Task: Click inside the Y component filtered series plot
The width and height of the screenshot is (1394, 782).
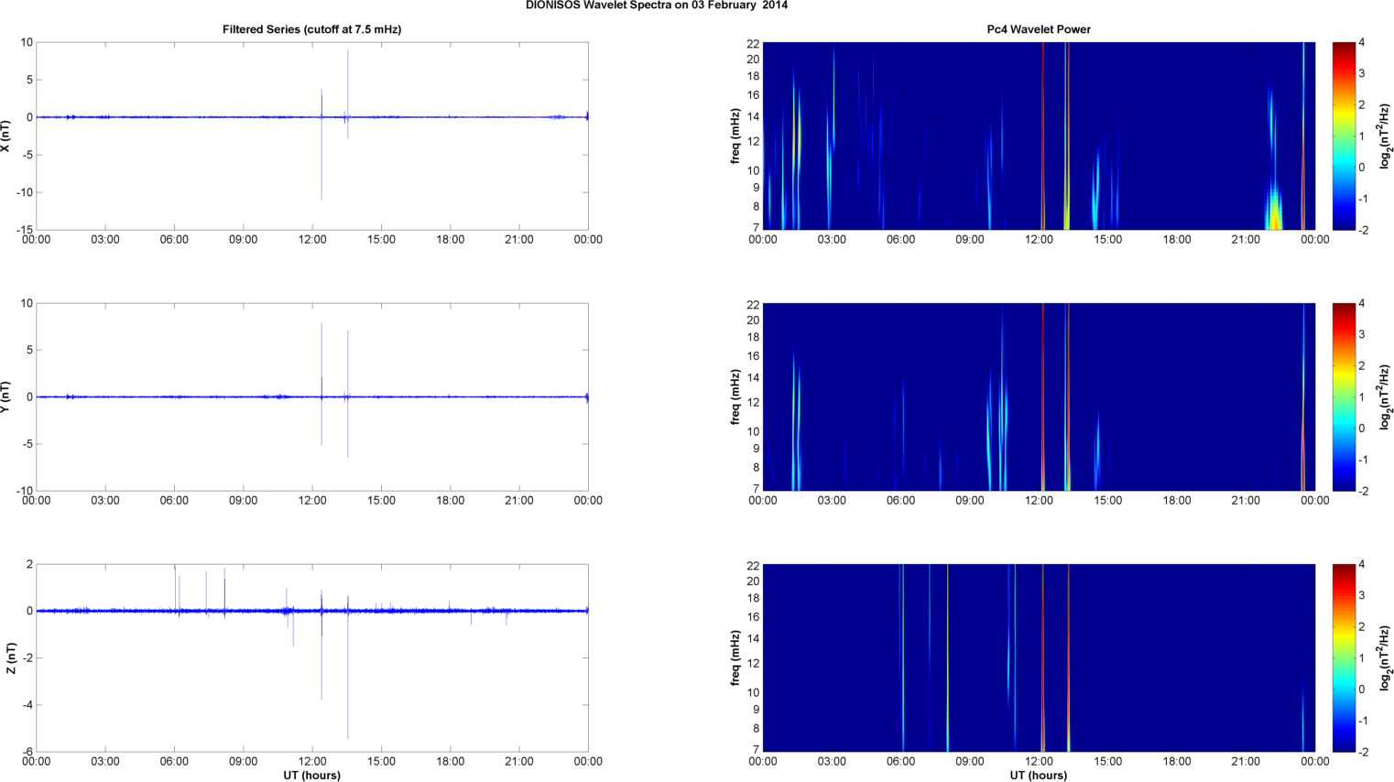Action: click(x=311, y=396)
